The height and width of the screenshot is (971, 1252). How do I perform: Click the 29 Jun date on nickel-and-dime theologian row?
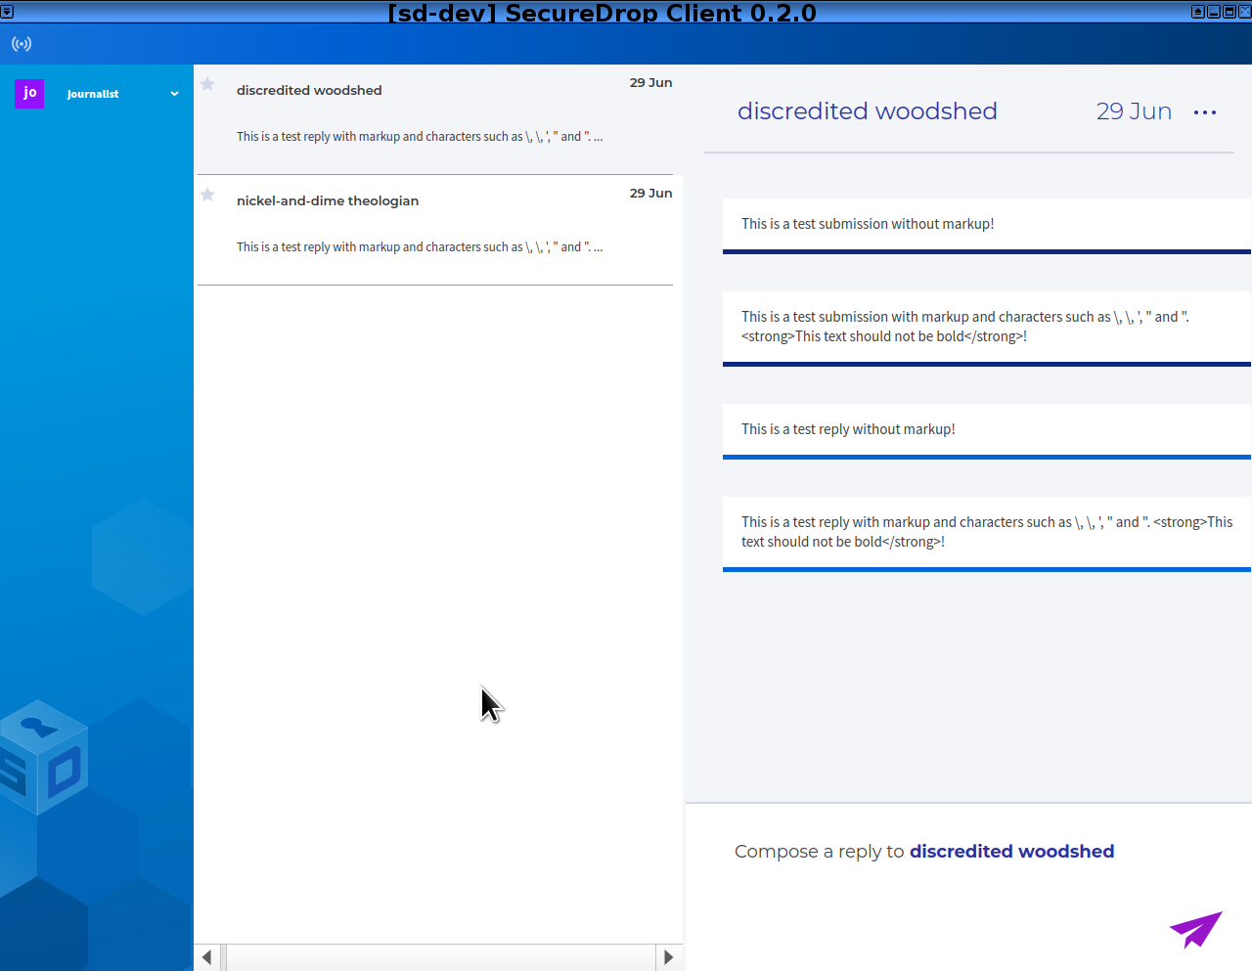click(x=650, y=194)
